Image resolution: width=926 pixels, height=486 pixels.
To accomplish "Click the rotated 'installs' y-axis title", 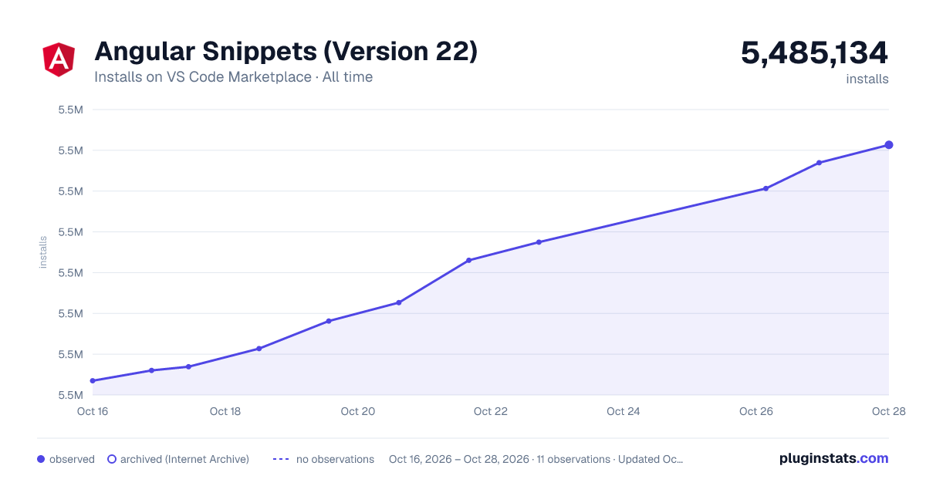I will pos(43,252).
